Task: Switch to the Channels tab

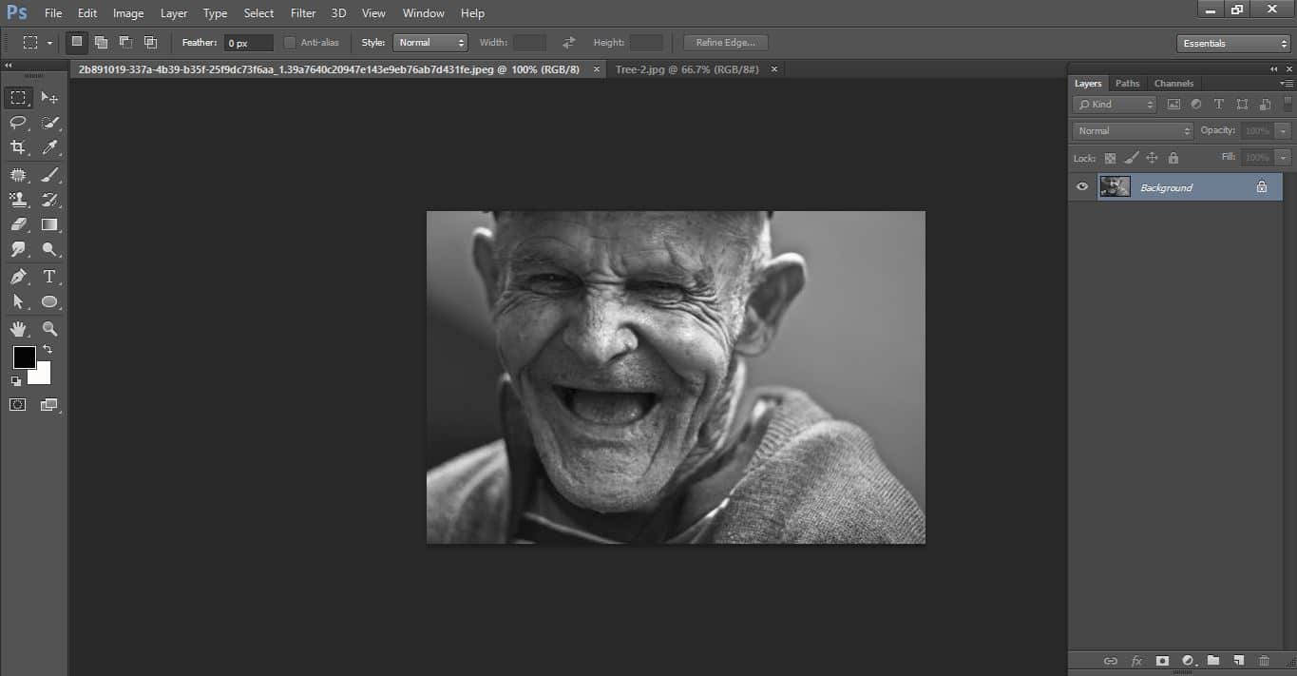Action: (1173, 83)
